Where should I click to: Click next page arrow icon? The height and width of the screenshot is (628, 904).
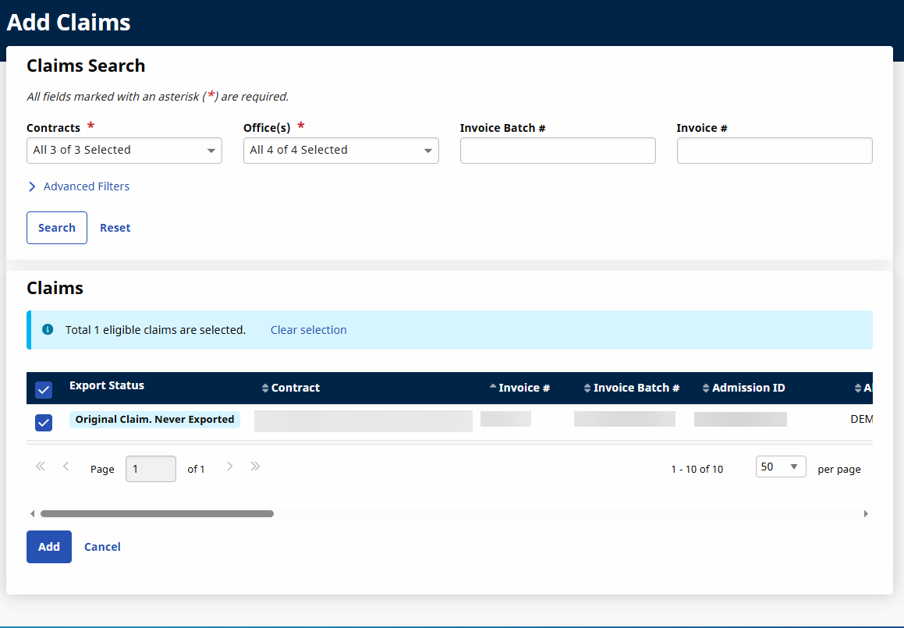(230, 467)
